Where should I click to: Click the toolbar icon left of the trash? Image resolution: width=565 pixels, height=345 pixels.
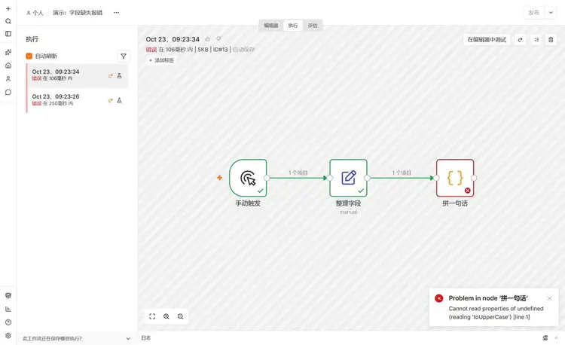[536, 40]
